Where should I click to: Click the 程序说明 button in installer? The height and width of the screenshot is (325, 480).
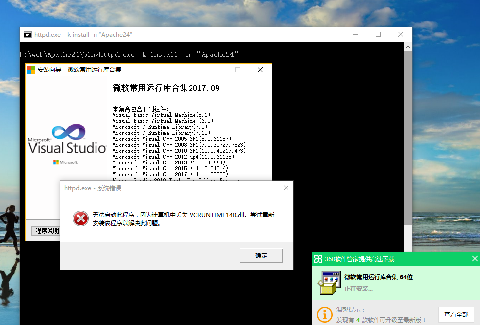pyautogui.click(x=46, y=231)
